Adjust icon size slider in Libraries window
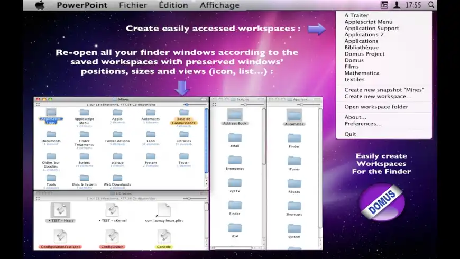 click(x=195, y=199)
